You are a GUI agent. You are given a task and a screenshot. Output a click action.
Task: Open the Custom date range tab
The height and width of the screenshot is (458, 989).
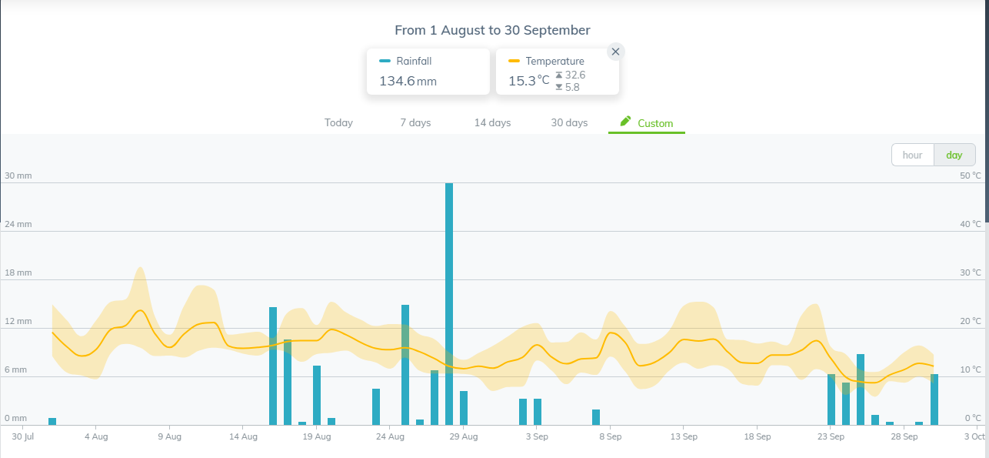(x=647, y=123)
